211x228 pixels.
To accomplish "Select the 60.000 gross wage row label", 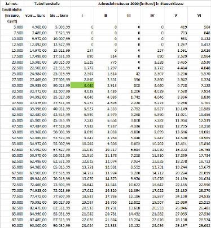I will (x=12, y=155).
